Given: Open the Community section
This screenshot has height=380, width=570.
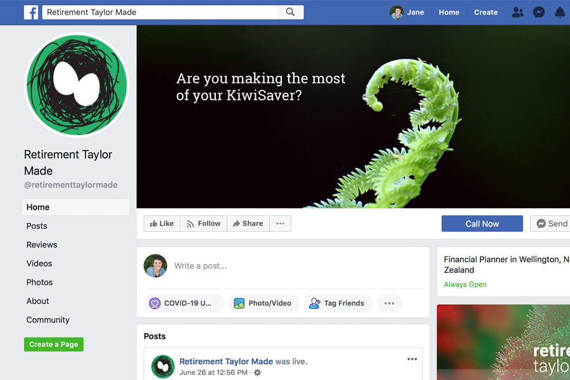Looking at the screenshot, I should [x=48, y=320].
